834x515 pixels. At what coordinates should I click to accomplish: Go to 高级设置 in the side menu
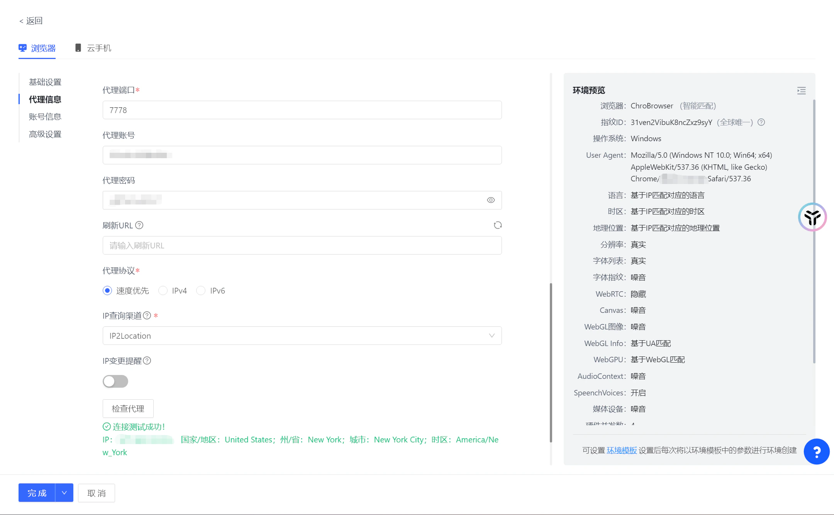pyautogui.click(x=45, y=134)
